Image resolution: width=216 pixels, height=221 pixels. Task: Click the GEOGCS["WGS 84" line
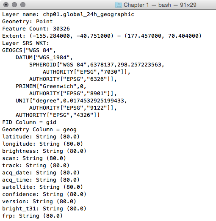pos(29,50)
